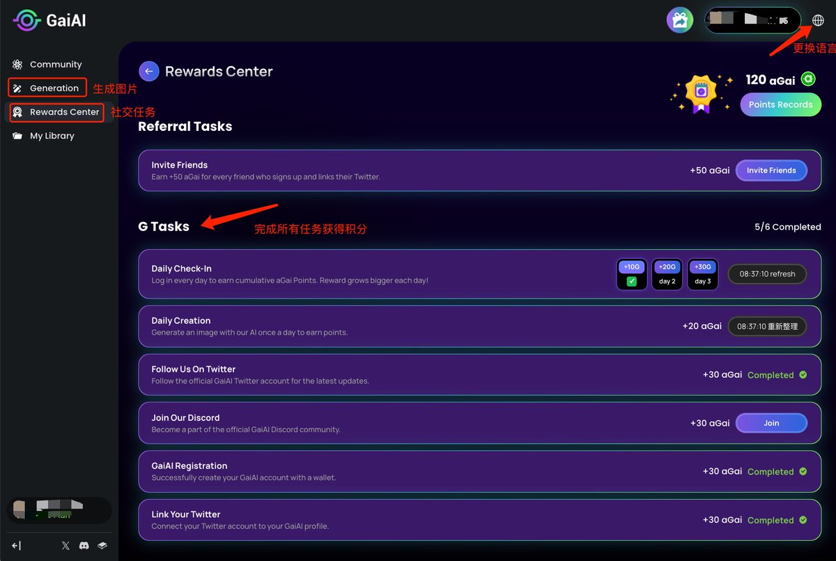Image resolution: width=836 pixels, height=561 pixels.
Task: Click the aGai coin icon
Action: [807, 79]
